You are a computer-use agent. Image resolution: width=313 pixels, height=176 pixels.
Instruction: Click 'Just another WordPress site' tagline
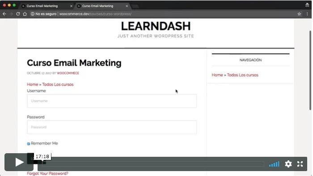point(156,36)
